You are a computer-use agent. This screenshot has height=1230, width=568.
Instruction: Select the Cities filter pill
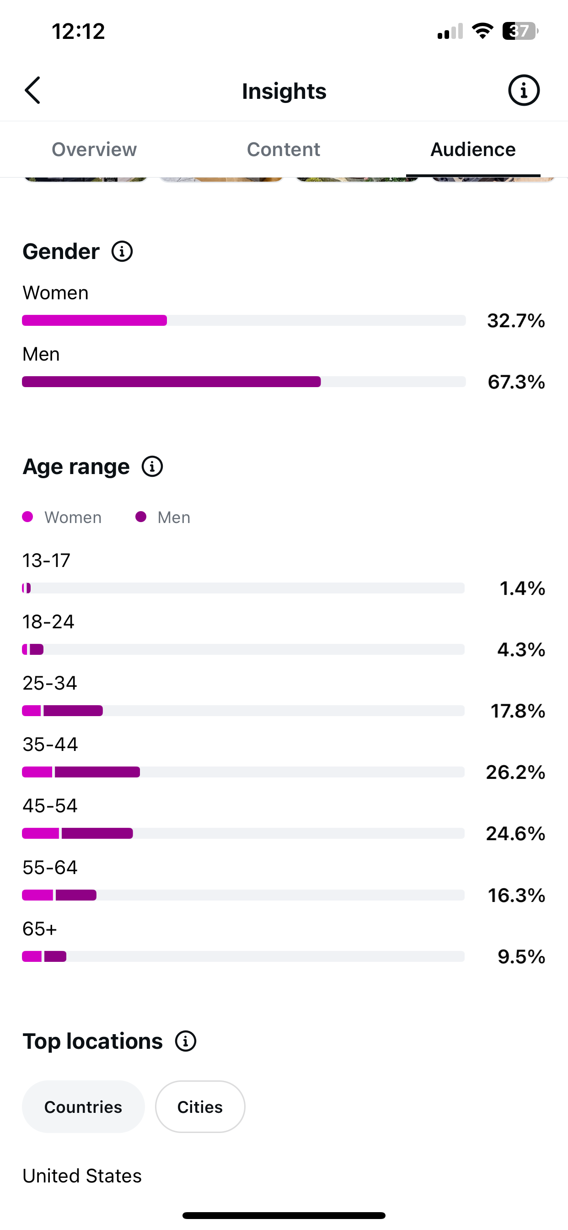(x=200, y=1107)
